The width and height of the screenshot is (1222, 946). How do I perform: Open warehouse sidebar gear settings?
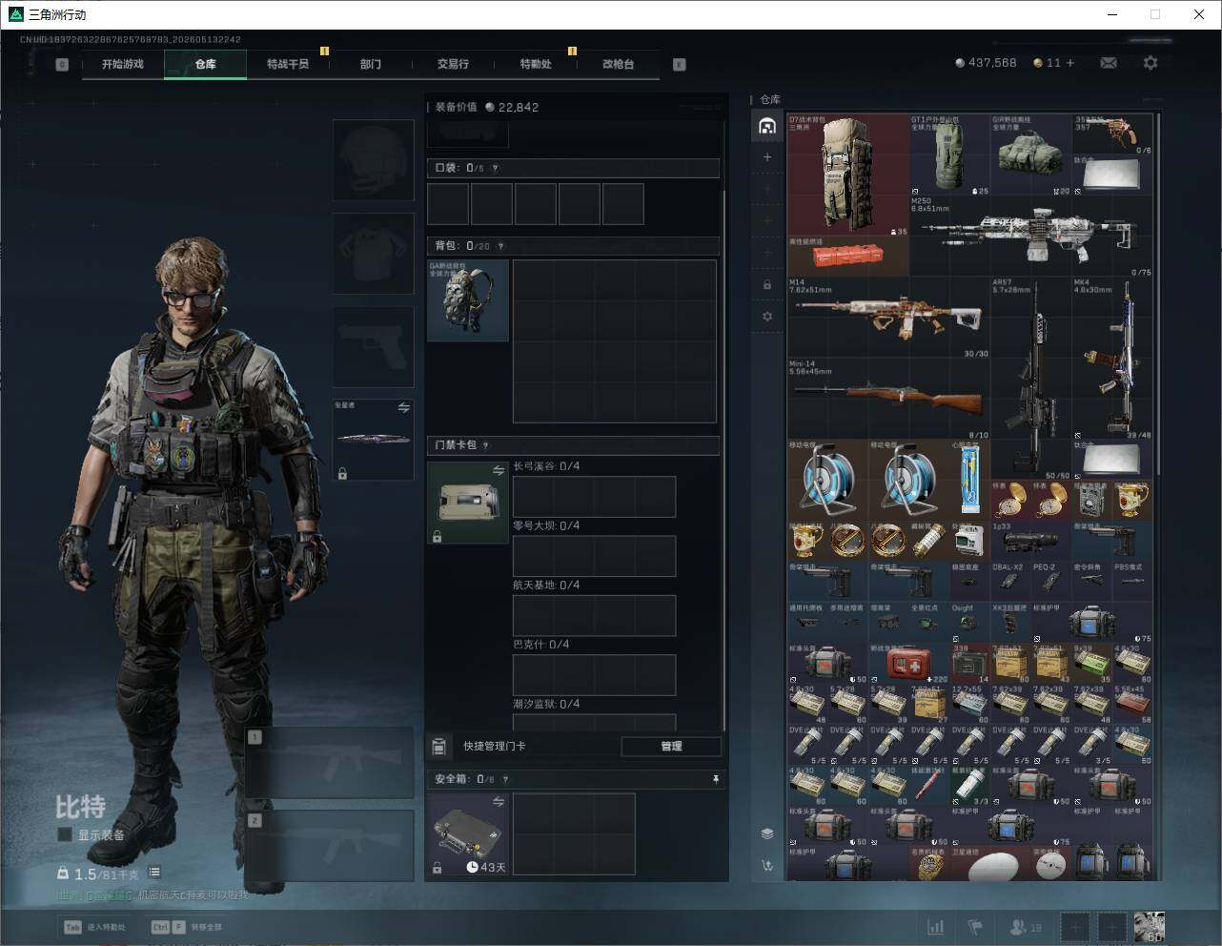pyautogui.click(x=767, y=316)
